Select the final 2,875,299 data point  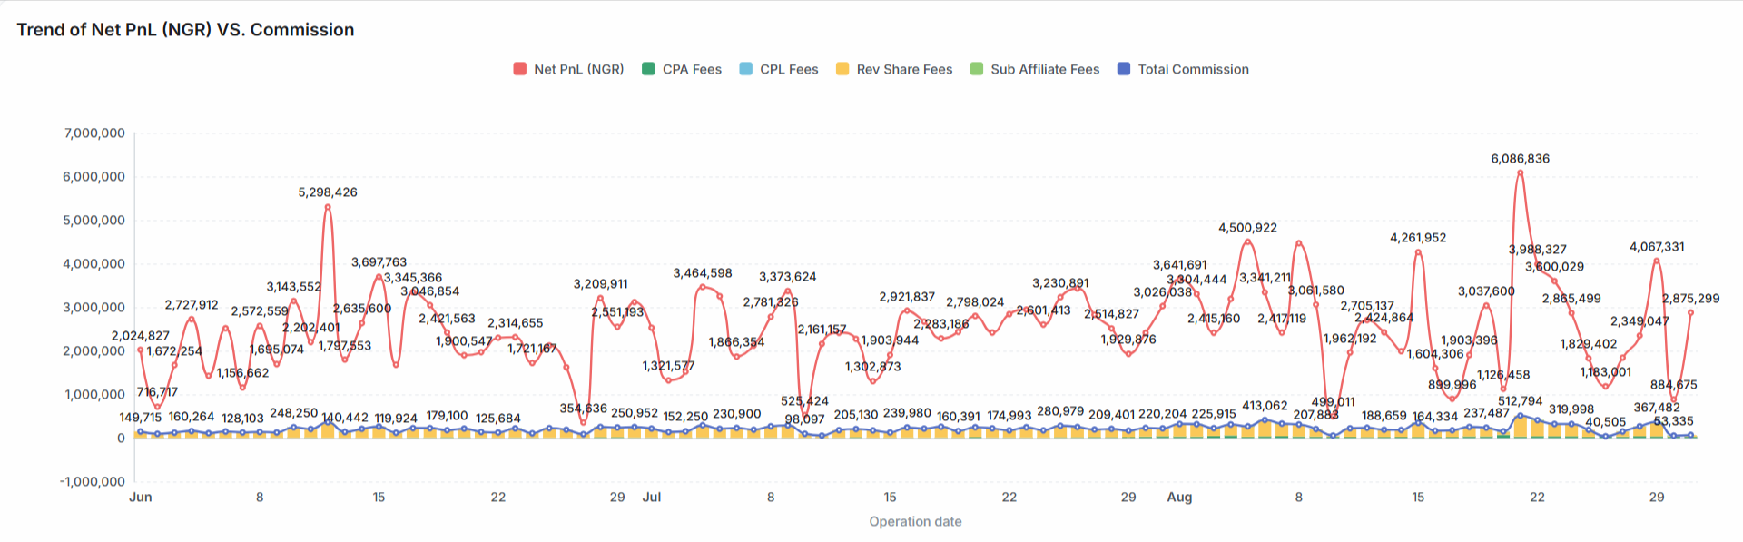coord(1690,312)
